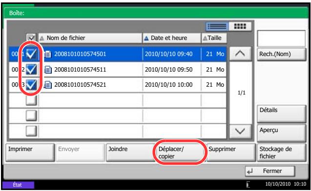Click date 2010/10/10 09:40
Screen dimensions: 311x191
tap(168, 54)
